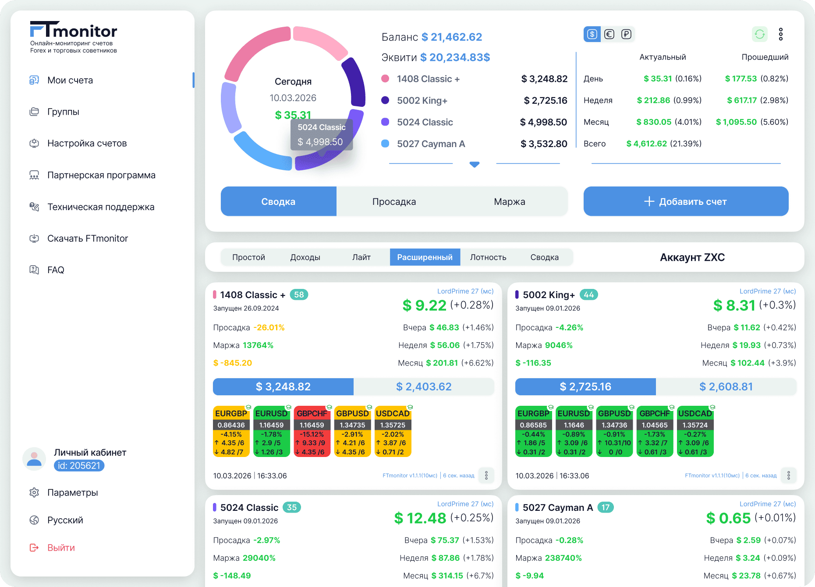Select the Просадка tab

[x=394, y=201]
